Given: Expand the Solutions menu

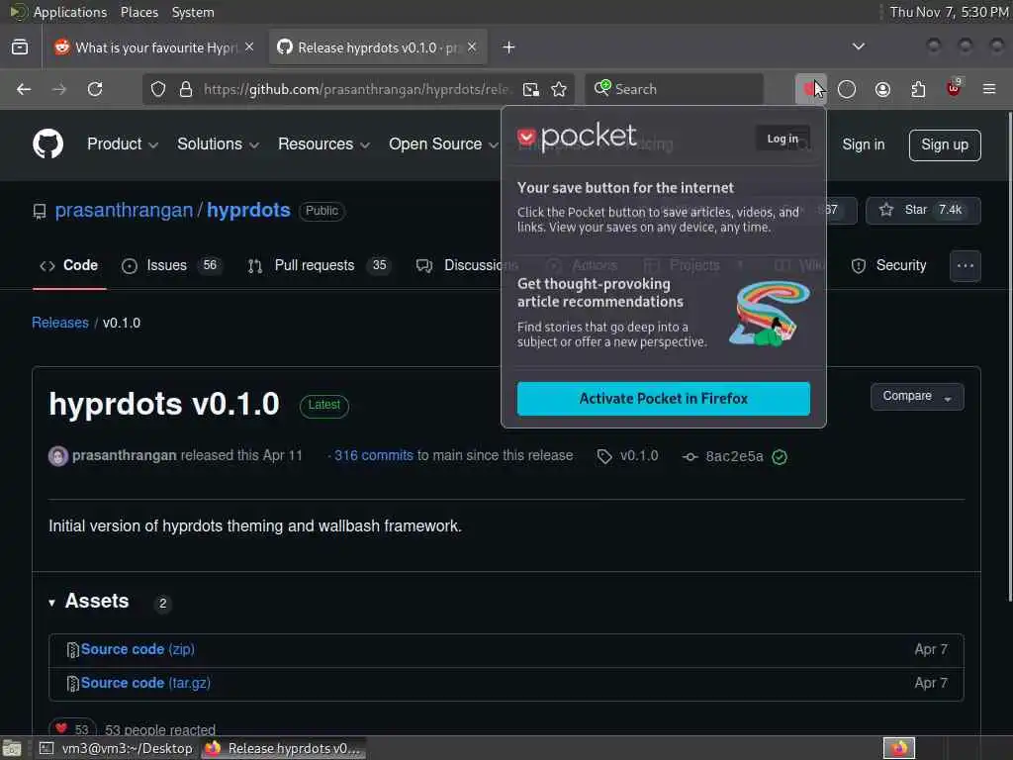Looking at the screenshot, I should tap(218, 144).
